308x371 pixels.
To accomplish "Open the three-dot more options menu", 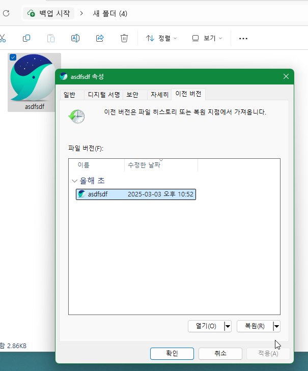I will click(243, 38).
